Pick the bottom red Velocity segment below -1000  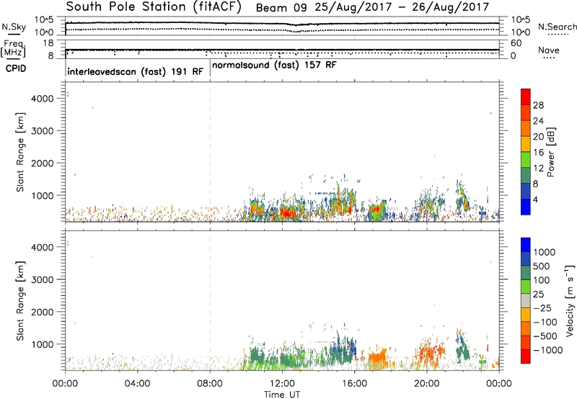pos(526,357)
